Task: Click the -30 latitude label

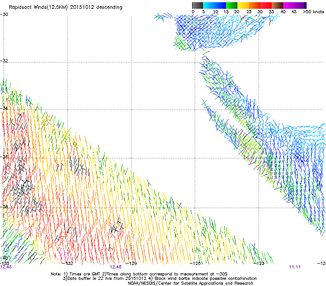Action: pos(4,15)
